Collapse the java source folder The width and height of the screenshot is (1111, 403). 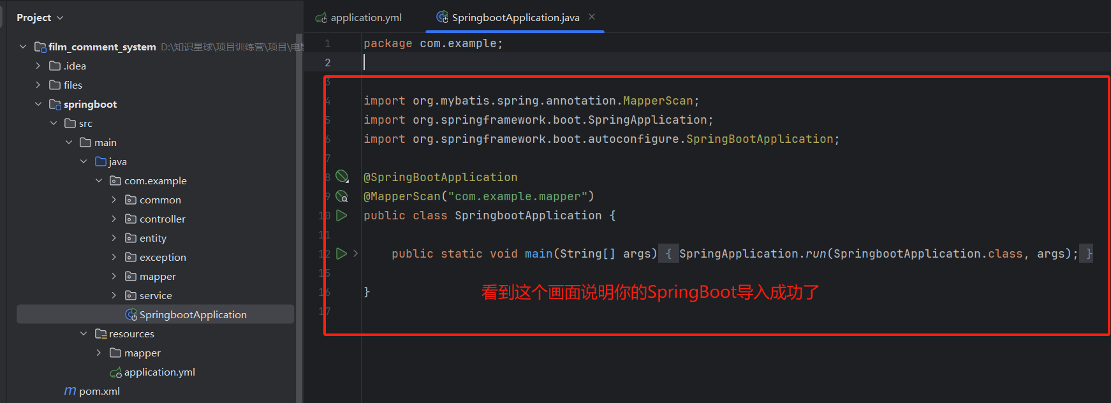coord(84,162)
